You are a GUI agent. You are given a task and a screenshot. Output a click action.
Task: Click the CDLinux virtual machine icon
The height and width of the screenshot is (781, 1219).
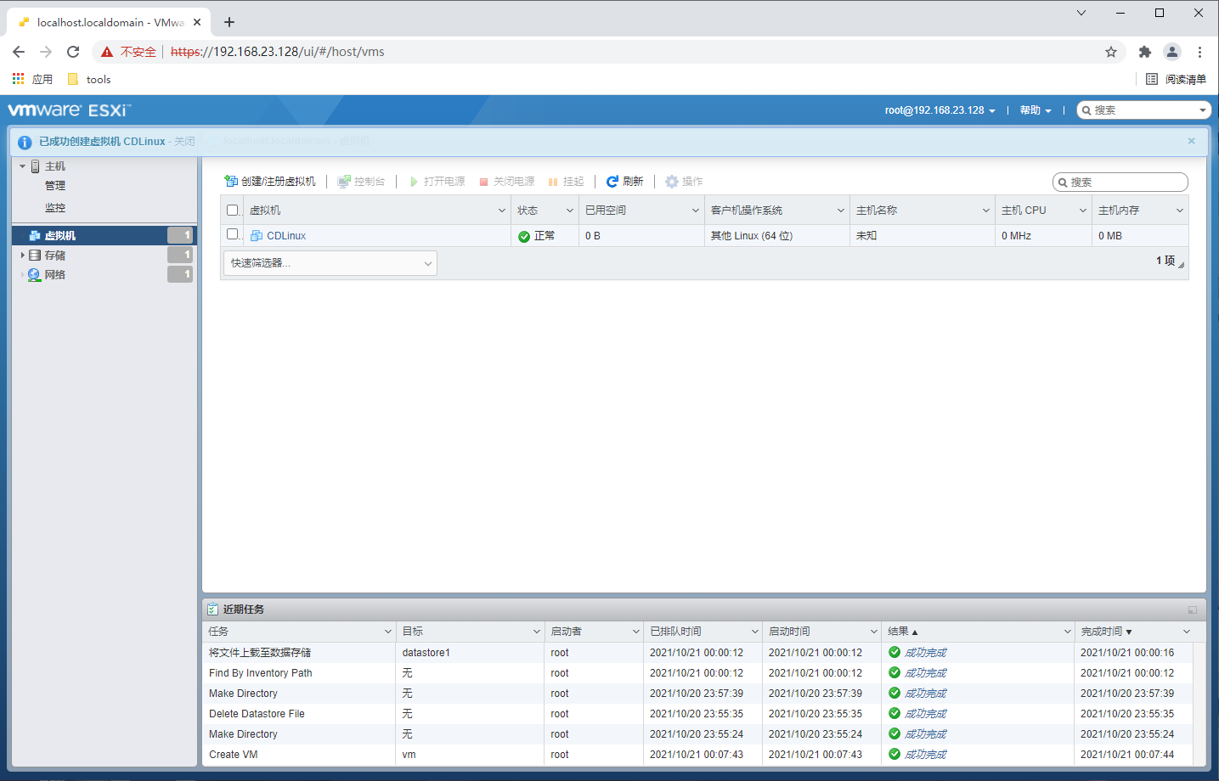point(257,236)
